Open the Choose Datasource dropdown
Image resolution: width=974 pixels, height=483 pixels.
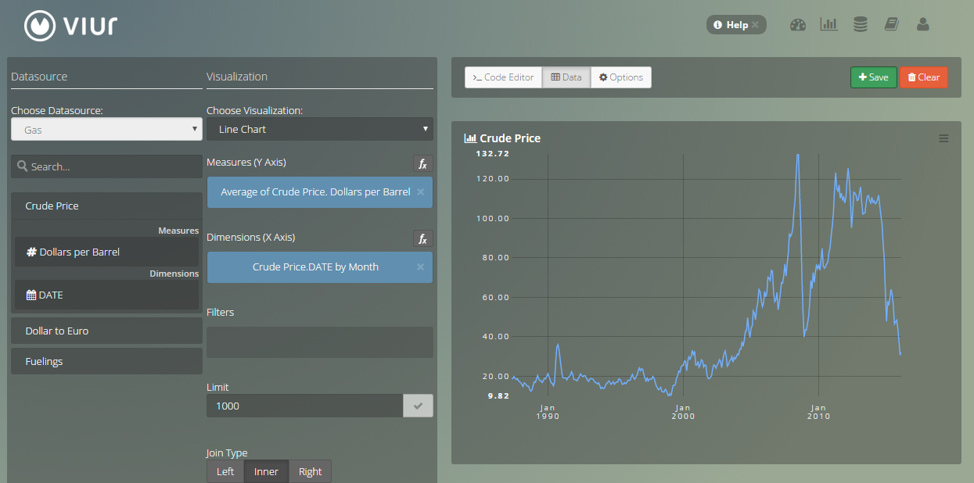[x=106, y=128]
